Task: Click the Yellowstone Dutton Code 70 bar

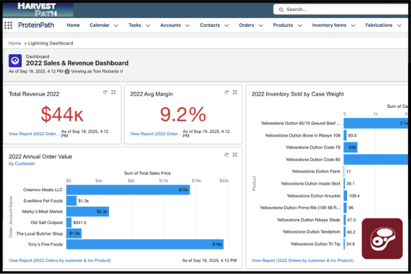Action: tap(351, 147)
